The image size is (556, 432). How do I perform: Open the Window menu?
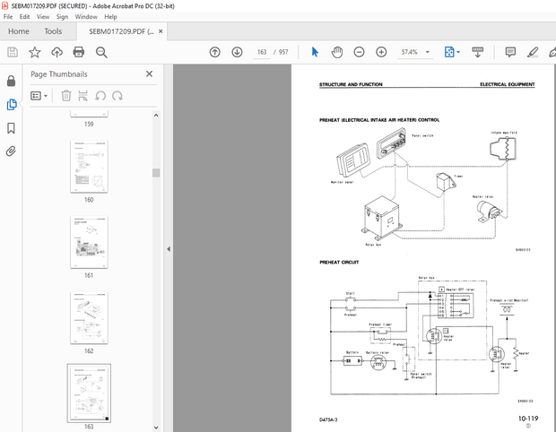(86, 17)
